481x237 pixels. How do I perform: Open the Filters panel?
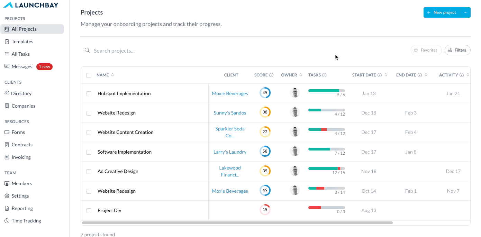457,50
